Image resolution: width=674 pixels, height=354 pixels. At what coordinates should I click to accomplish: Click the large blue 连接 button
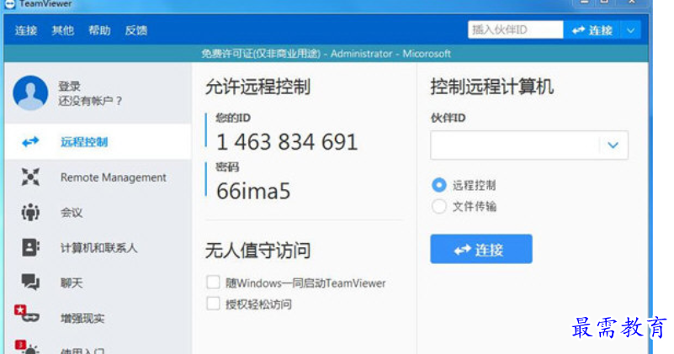pyautogui.click(x=481, y=249)
